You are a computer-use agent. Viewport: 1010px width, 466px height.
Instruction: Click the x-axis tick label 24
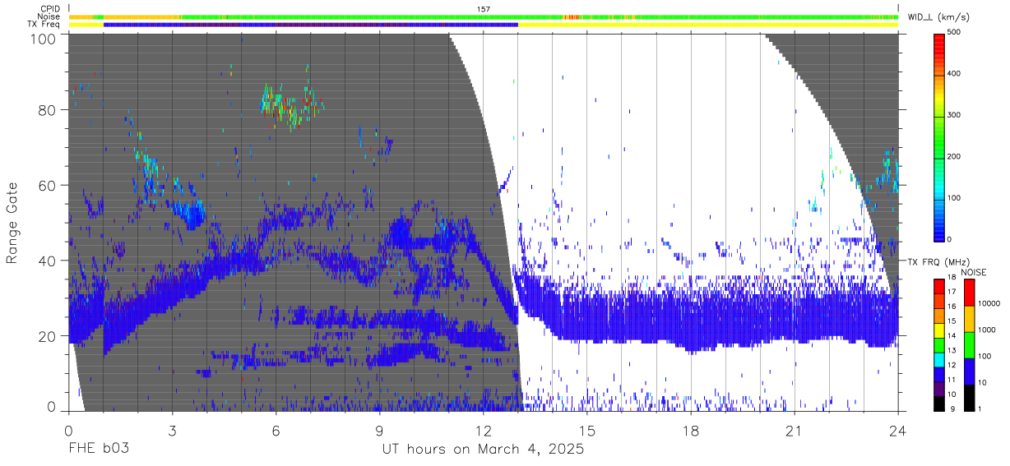coord(898,431)
